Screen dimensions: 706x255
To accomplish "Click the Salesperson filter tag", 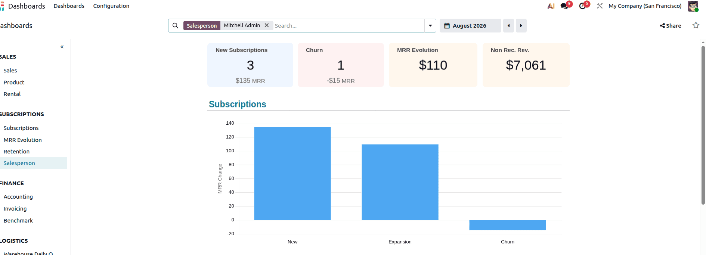I will (x=202, y=25).
